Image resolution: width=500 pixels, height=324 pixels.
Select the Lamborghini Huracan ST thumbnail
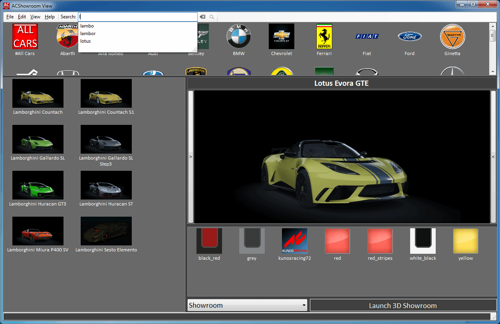106,185
